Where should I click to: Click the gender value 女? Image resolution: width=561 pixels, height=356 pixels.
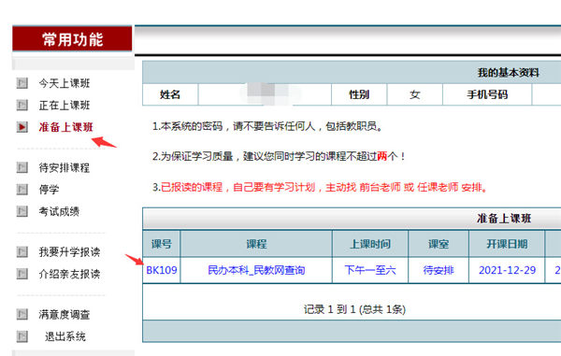(x=414, y=94)
